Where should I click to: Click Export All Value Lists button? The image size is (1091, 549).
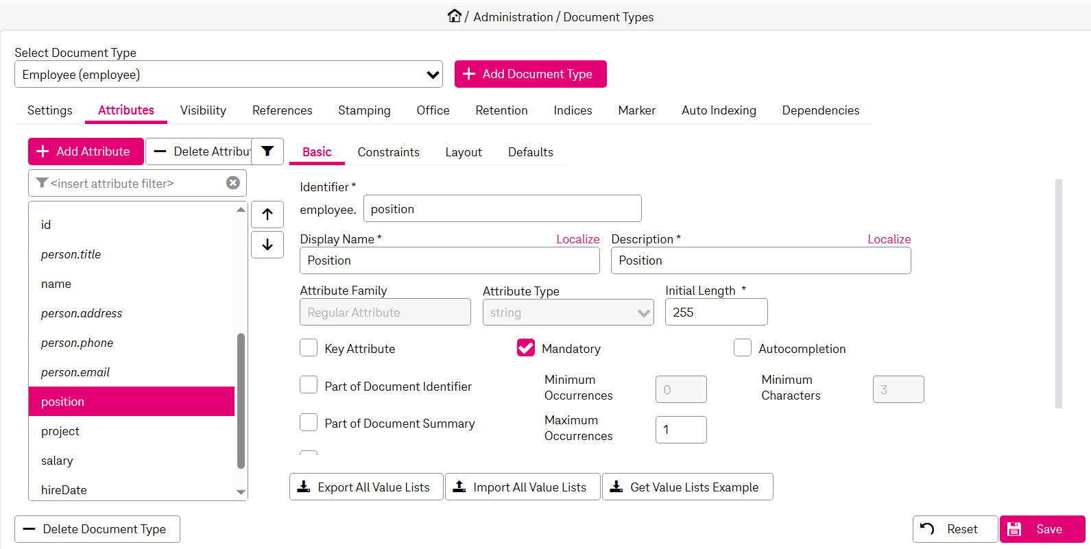[366, 487]
